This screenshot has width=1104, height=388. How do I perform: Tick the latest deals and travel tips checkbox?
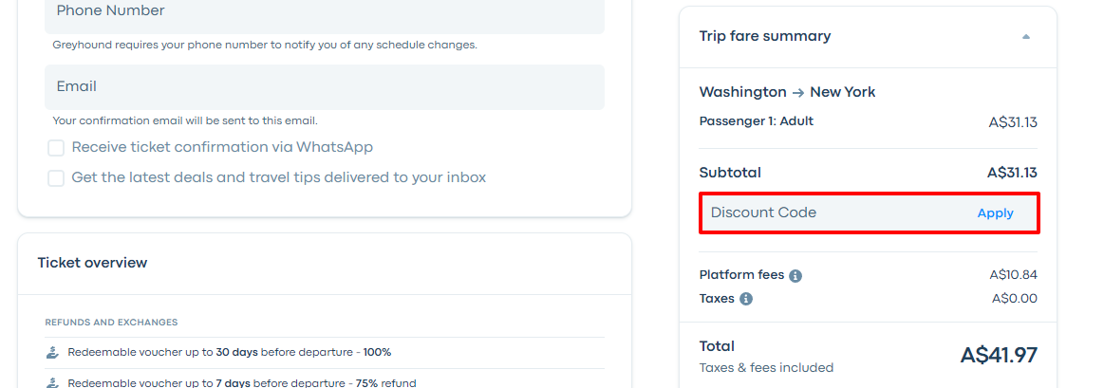click(57, 178)
